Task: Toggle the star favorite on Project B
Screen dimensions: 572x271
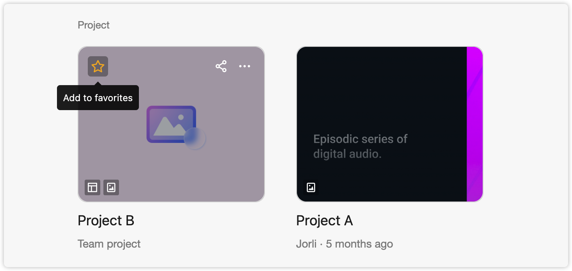Action: tap(98, 66)
